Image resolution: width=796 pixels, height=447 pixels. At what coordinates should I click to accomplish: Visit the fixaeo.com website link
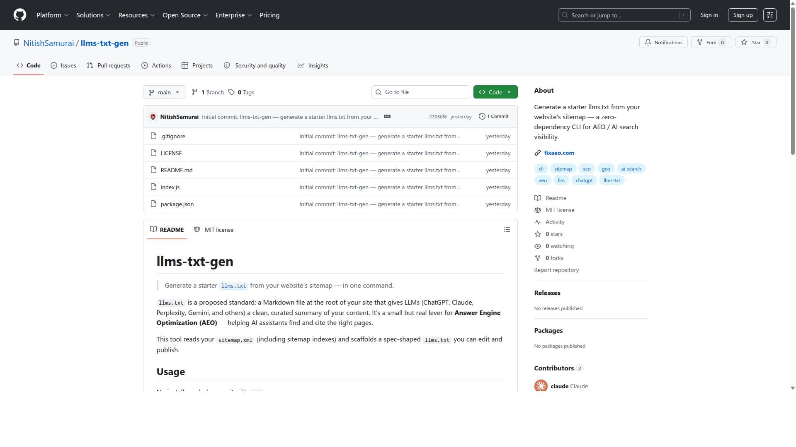(559, 153)
